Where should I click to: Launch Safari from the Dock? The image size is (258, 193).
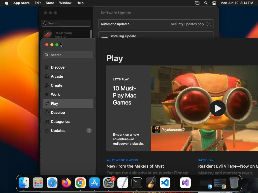coord(52,183)
